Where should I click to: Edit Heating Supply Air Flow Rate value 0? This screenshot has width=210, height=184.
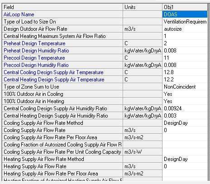185,166
